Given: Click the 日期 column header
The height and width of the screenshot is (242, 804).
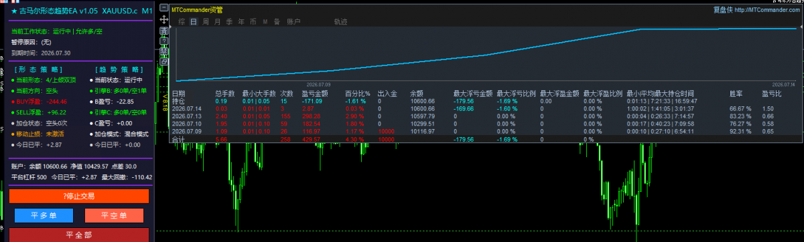Looking at the screenshot, I should (178, 94).
